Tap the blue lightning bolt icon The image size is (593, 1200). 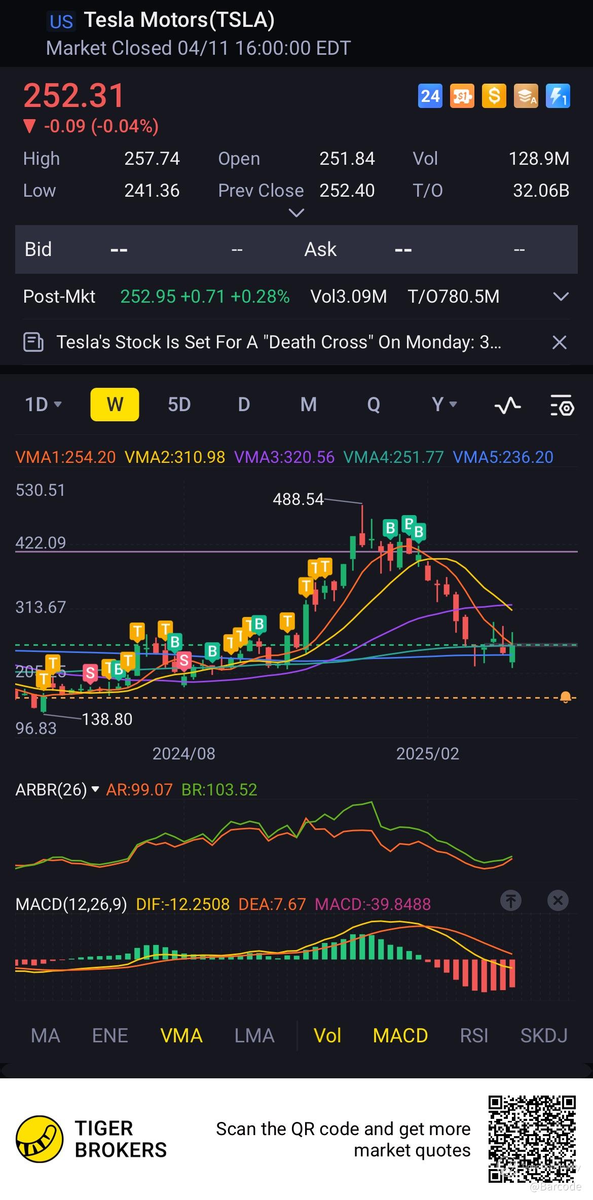click(x=558, y=96)
